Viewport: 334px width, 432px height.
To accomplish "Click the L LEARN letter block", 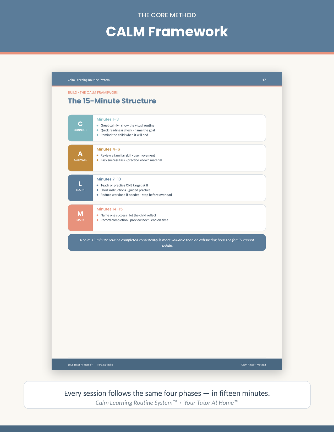I will (80, 188).
